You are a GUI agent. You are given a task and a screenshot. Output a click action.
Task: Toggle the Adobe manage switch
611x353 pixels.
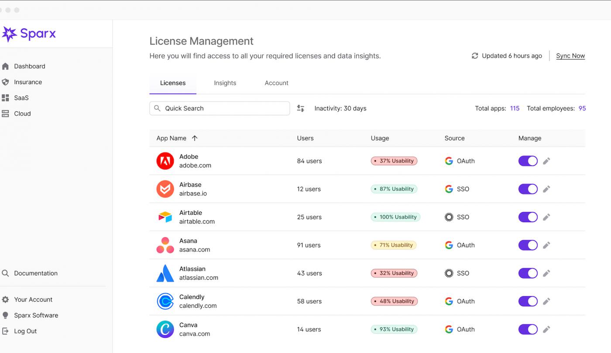pyautogui.click(x=528, y=161)
